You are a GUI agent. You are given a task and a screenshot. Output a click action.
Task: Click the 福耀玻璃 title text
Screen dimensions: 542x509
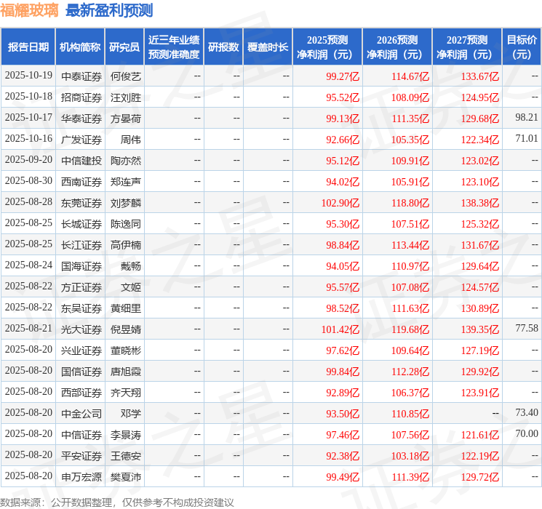point(31,10)
